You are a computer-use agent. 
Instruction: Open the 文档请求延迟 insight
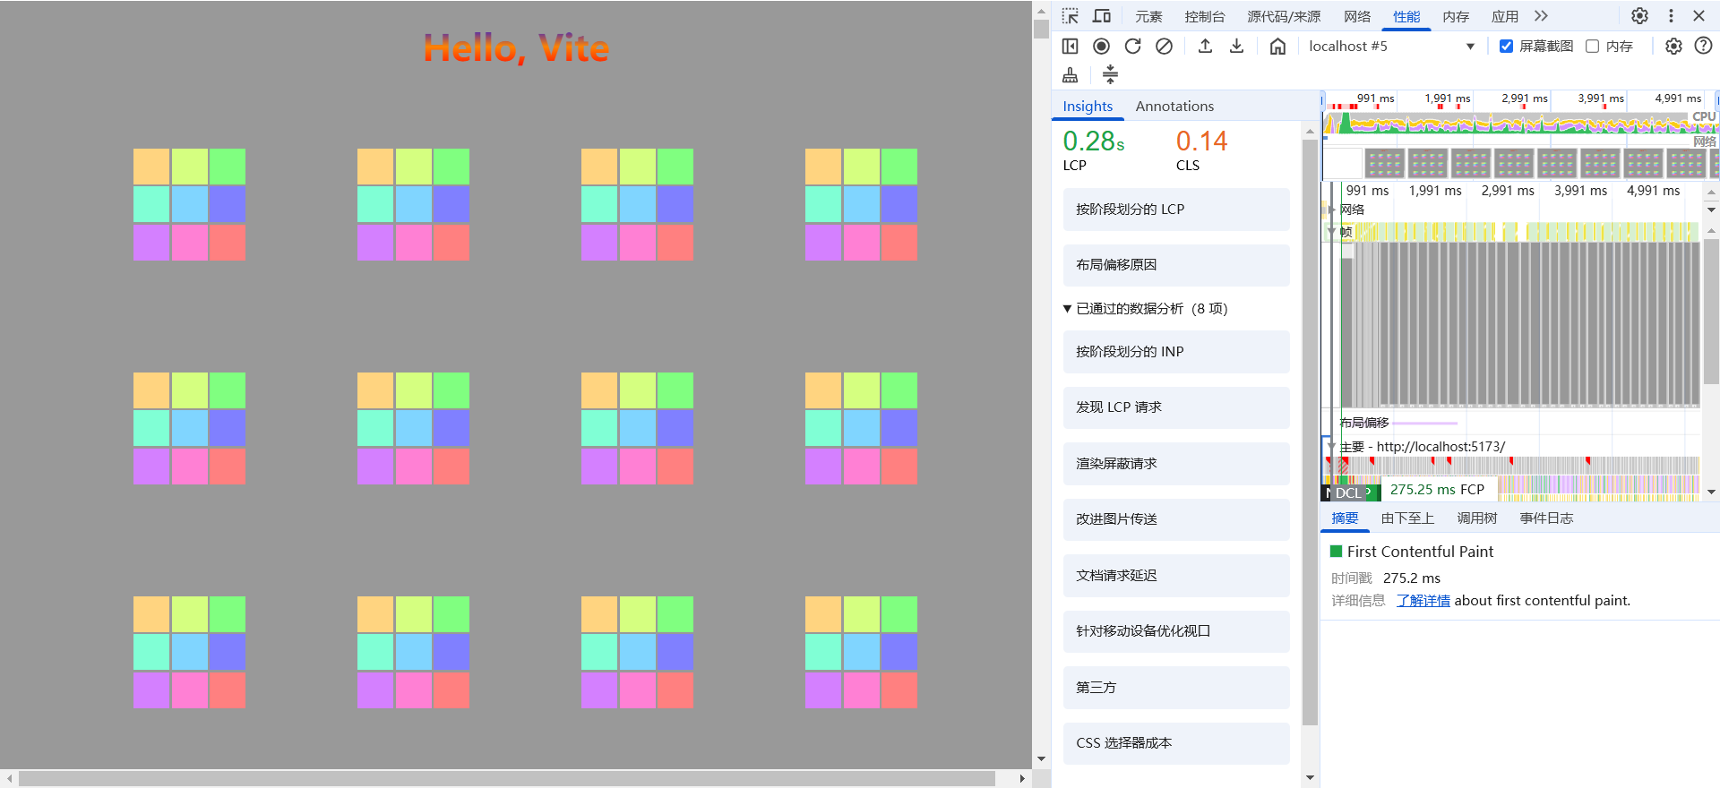(x=1176, y=576)
